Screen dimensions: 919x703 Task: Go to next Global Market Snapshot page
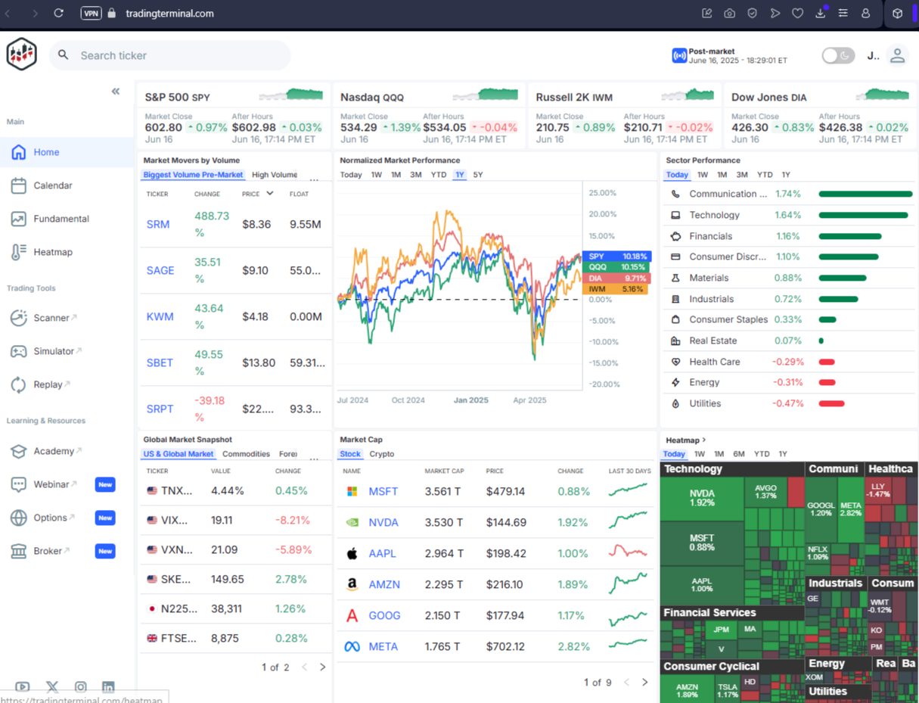point(323,667)
